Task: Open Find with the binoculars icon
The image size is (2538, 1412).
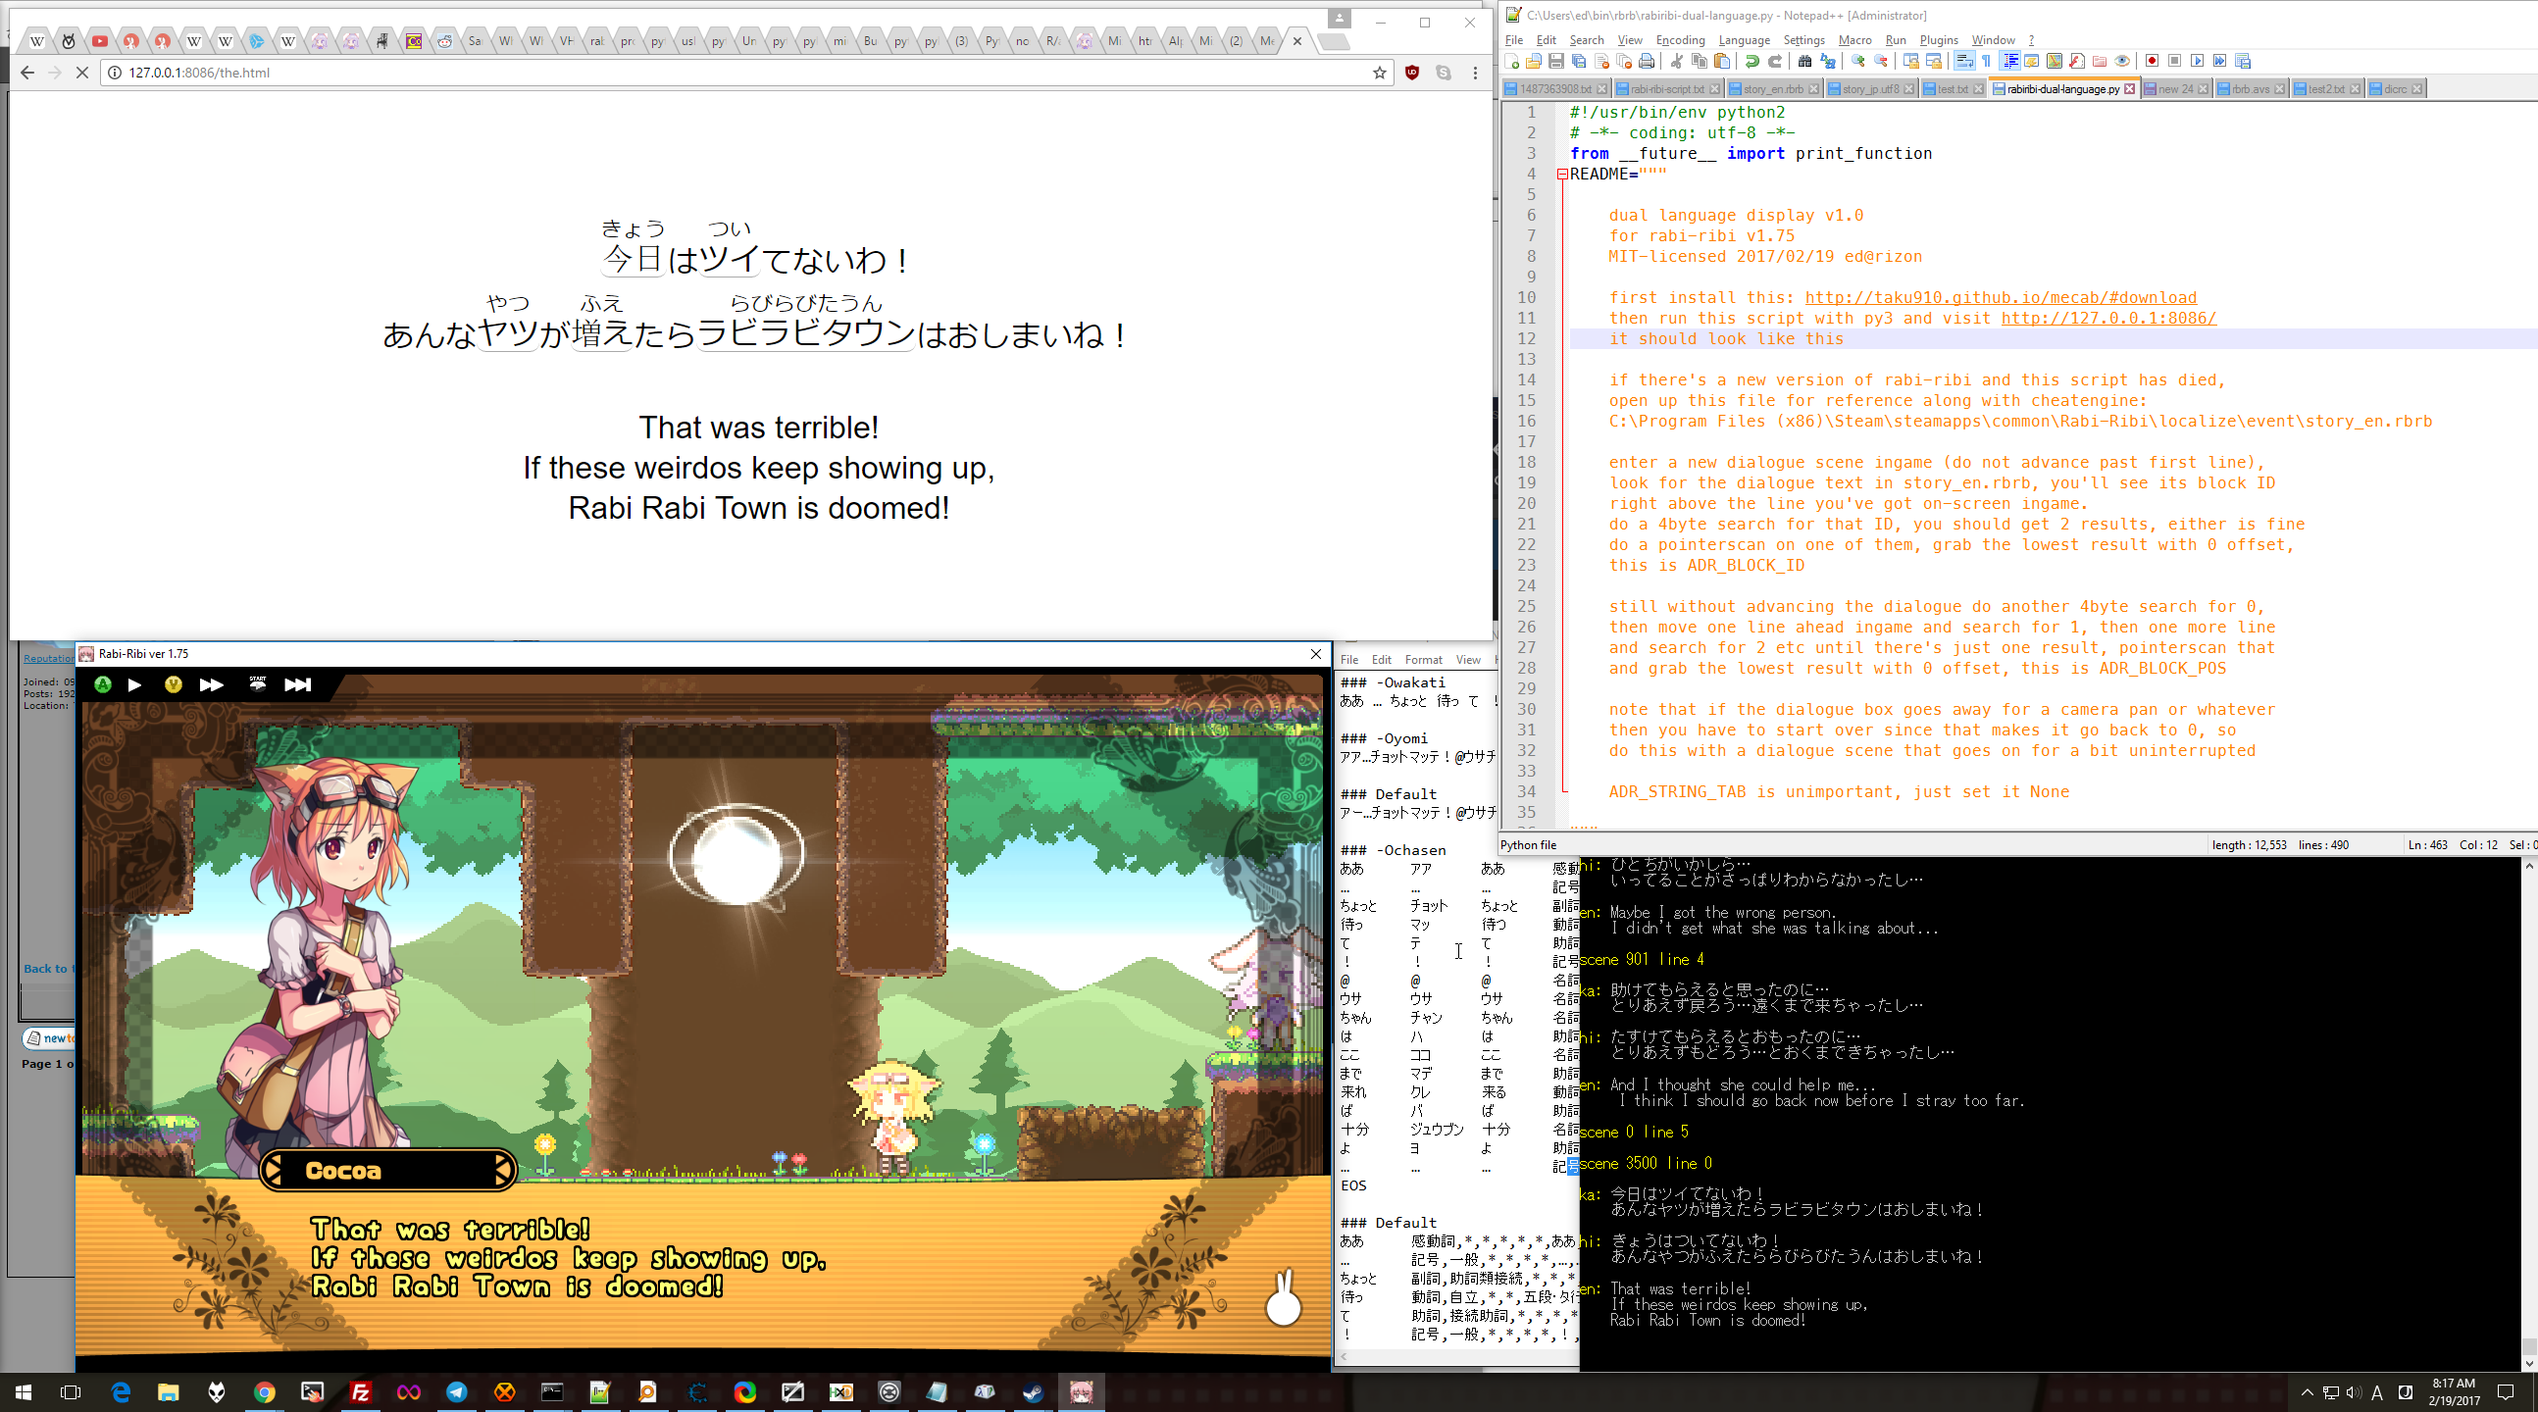Action: coord(1805,61)
